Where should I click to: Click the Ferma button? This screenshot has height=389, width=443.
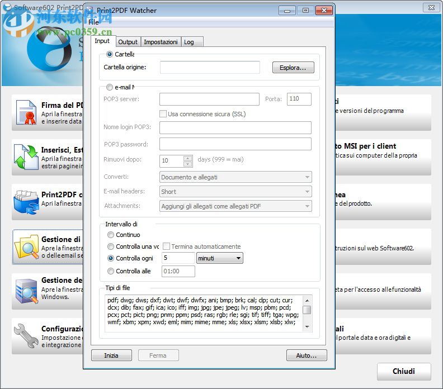[x=158, y=355]
